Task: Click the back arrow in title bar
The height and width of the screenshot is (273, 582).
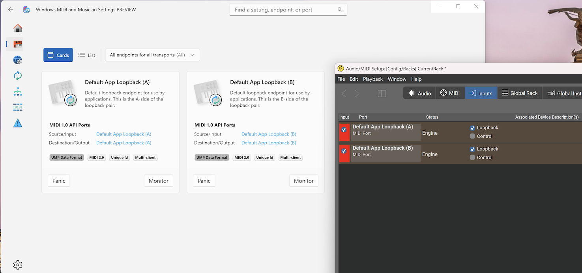Action: 11,9
